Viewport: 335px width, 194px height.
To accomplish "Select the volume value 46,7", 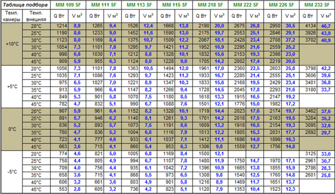I will (x=326, y=26).
